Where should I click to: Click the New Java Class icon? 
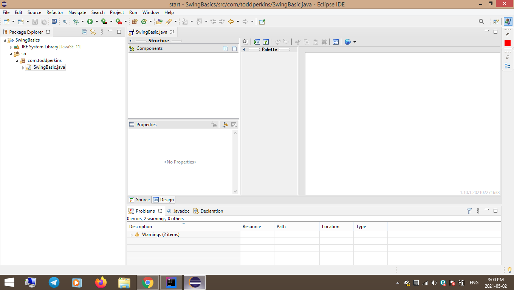[144, 22]
